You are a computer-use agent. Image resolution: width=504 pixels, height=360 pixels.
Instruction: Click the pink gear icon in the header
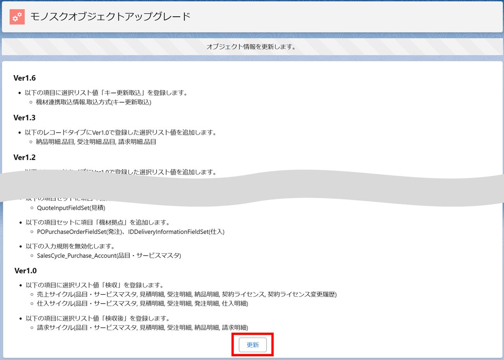coord(17,17)
